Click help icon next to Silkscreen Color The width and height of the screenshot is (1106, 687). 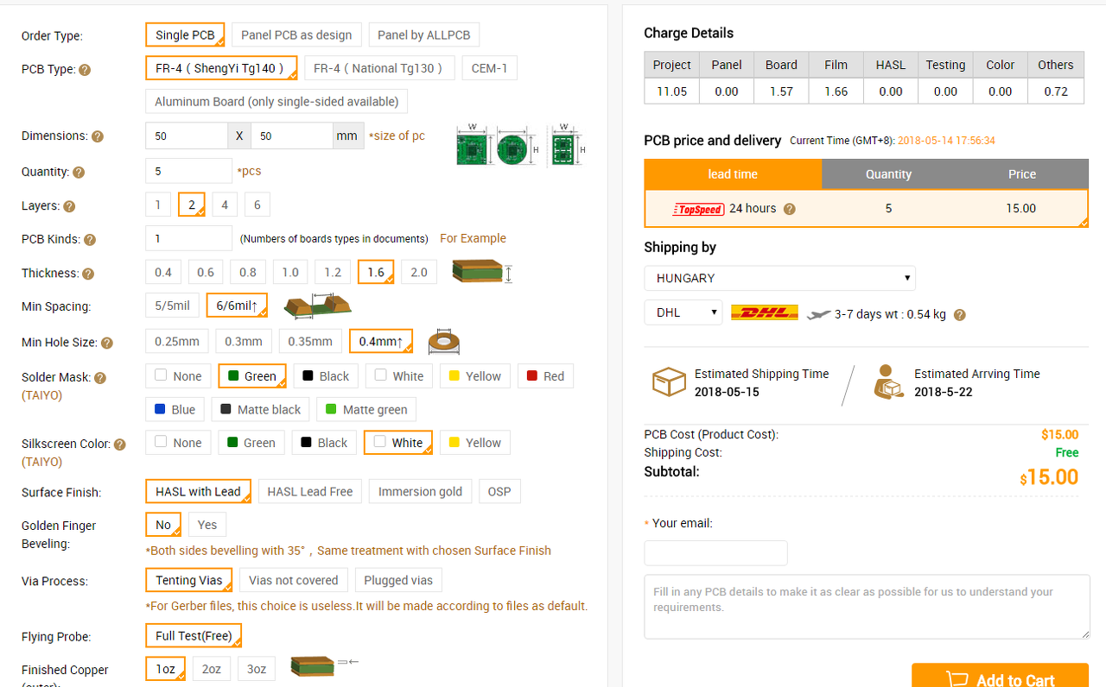coord(120,444)
